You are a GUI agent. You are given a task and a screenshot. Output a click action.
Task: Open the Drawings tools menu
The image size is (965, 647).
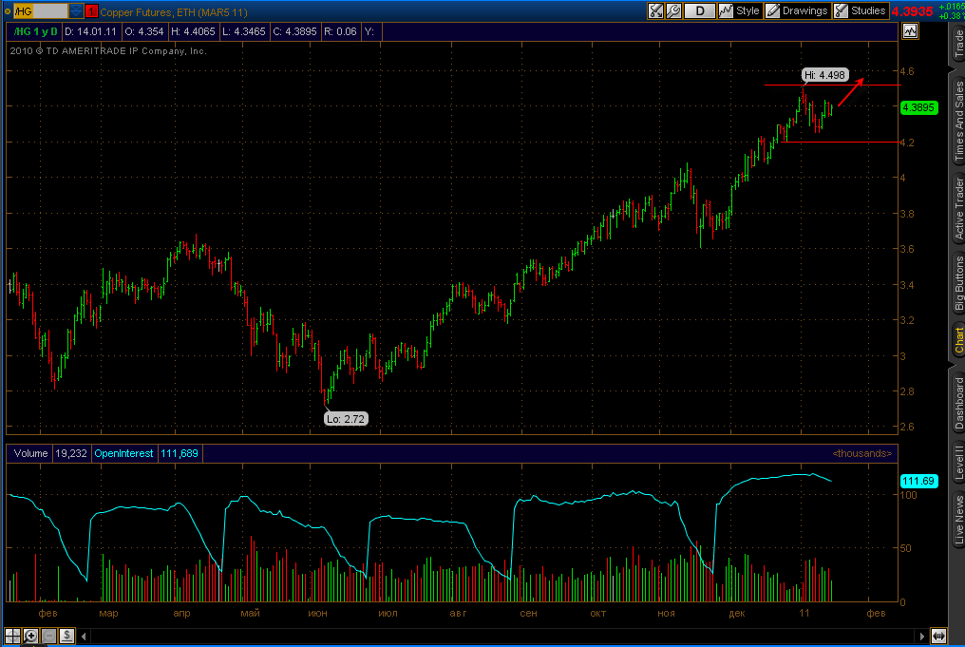[x=798, y=10]
